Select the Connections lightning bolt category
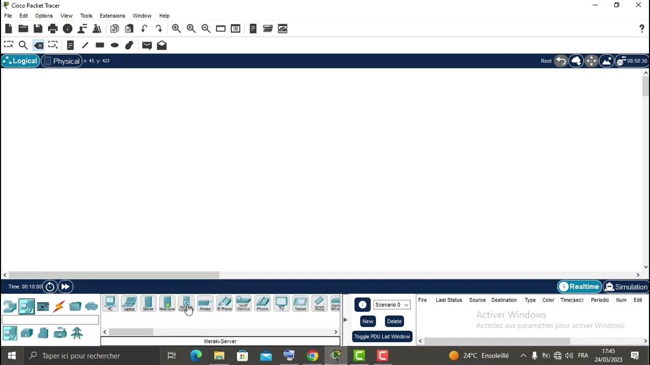The height and width of the screenshot is (365, 650). (59, 306)
